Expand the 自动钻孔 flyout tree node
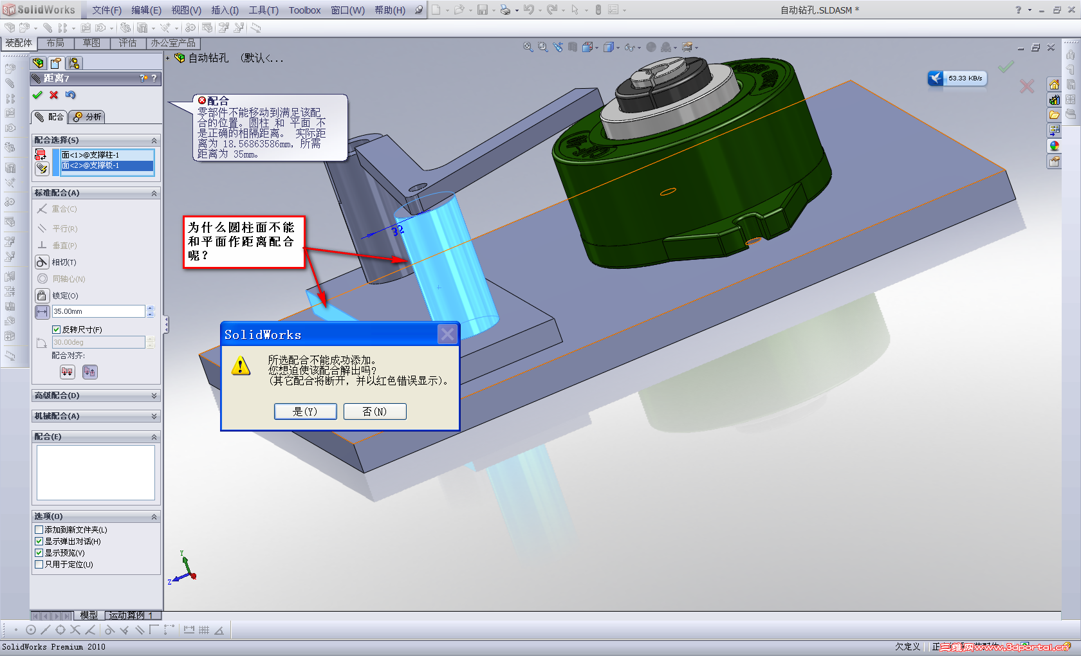 [168, 58]
